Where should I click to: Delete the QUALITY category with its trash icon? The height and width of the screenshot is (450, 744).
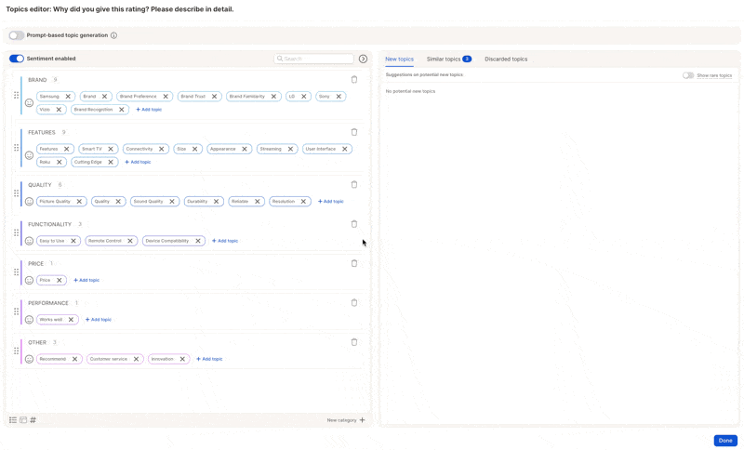[x=354, y=184]
